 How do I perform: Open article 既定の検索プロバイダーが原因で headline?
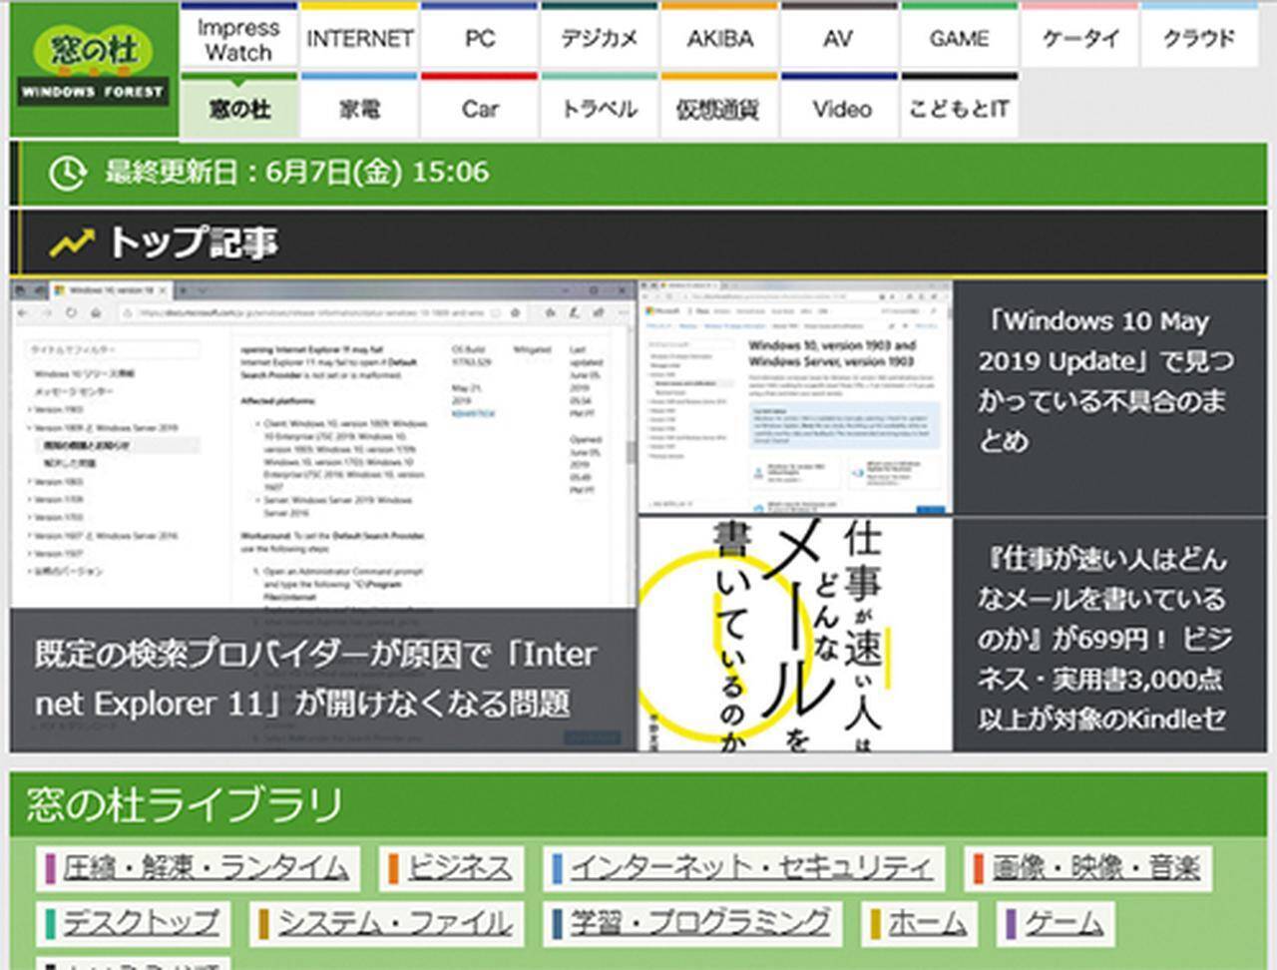coord(315,679)
